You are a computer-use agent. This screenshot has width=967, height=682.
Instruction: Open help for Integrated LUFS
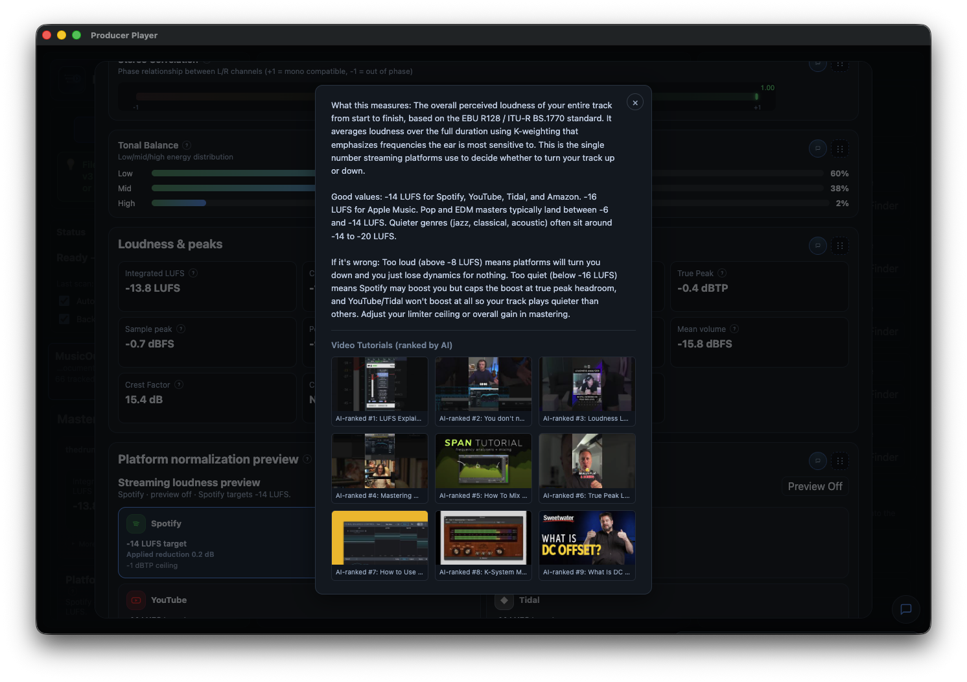tap(193, 274)
